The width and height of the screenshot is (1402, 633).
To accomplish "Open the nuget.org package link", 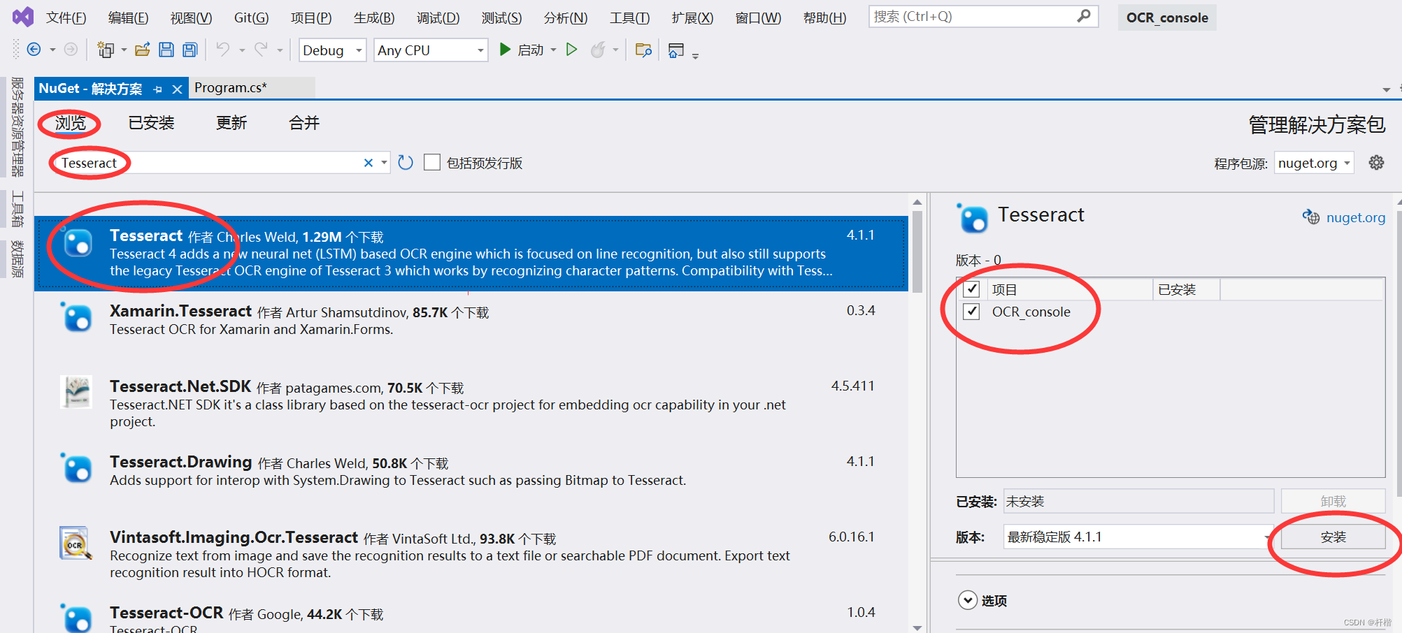I will [x=1356, y=217].
